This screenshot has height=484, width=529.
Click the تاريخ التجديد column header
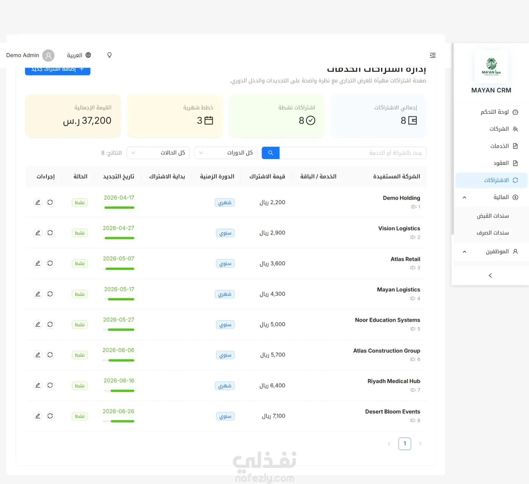pyautogui.click(x=118, y=176)
